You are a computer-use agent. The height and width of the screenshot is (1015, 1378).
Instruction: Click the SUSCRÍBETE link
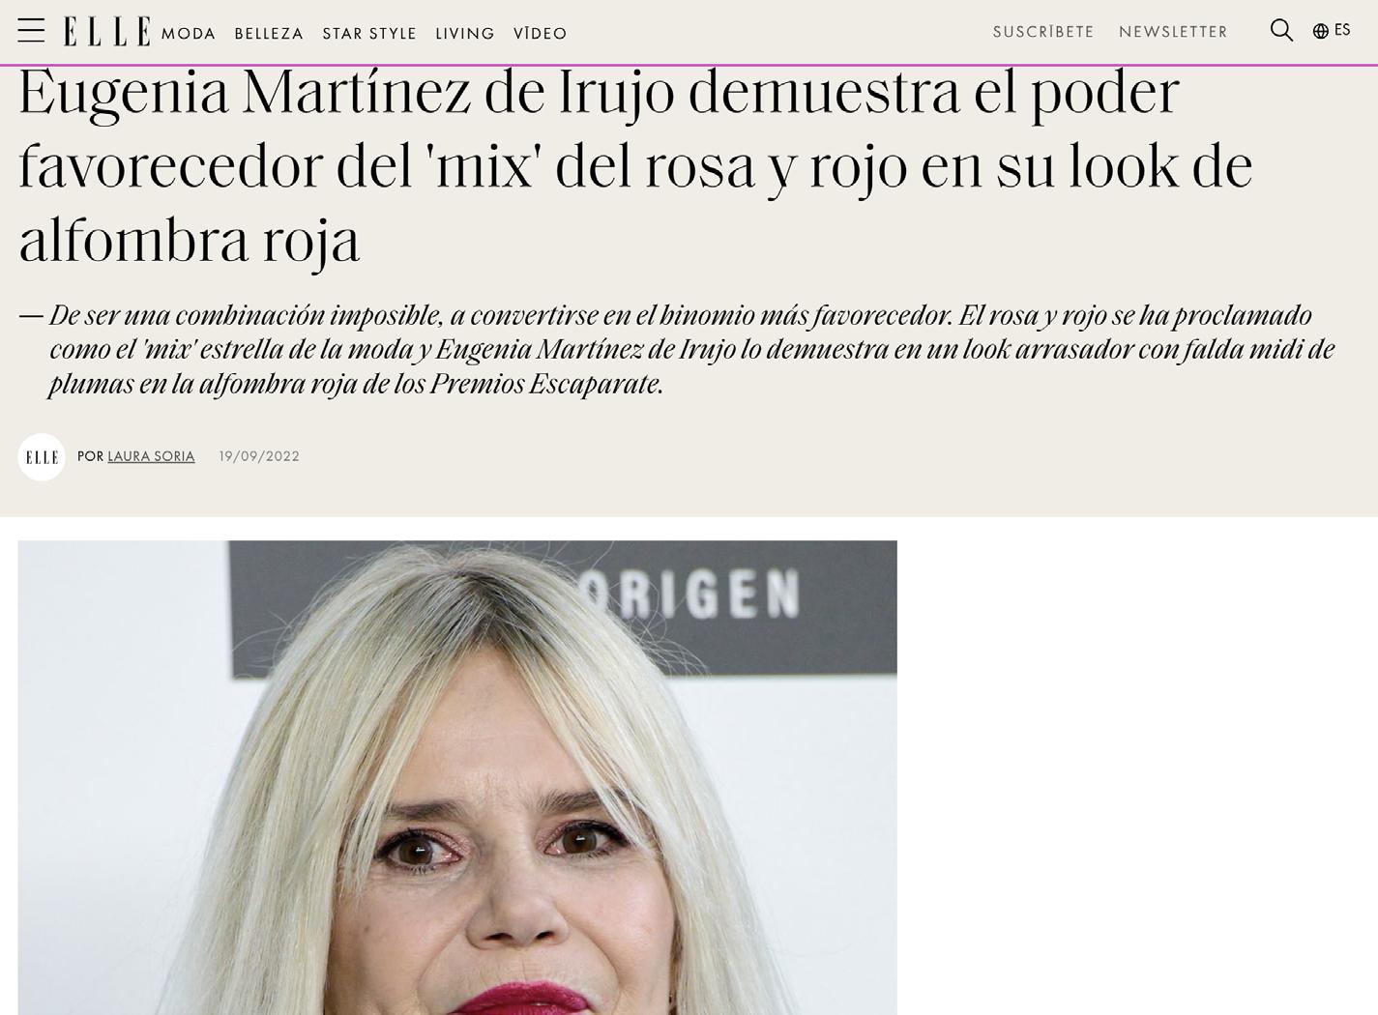[x=1043, y=32]
